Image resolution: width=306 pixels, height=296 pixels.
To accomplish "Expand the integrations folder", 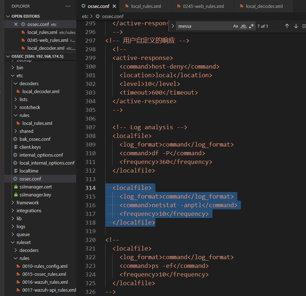I will [x=40, y=211].
